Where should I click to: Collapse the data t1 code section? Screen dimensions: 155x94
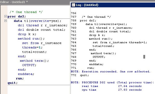[5, 21]
